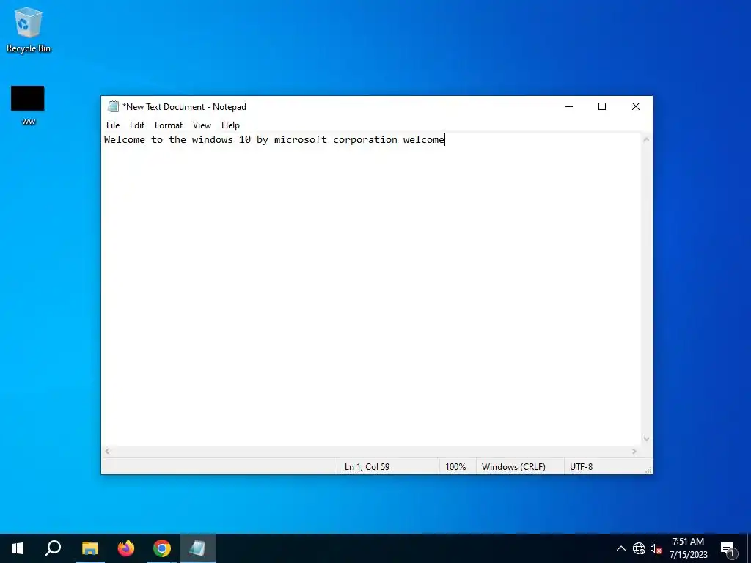Launch Google Chrome from the taskbar
This screenshot has width=751, height=563.
point(162,548)
